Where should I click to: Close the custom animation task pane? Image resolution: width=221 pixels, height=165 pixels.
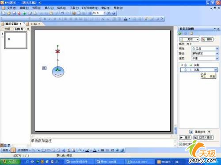[x=218, y=29]
